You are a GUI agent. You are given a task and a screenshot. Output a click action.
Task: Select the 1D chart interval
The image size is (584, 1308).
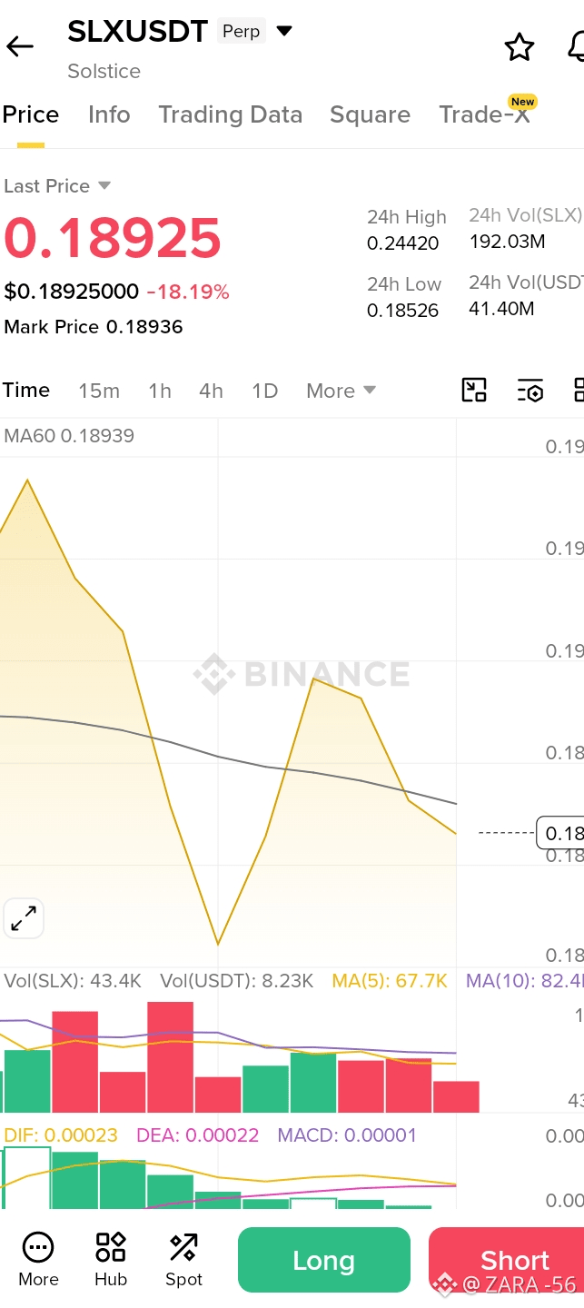point(264,391)
